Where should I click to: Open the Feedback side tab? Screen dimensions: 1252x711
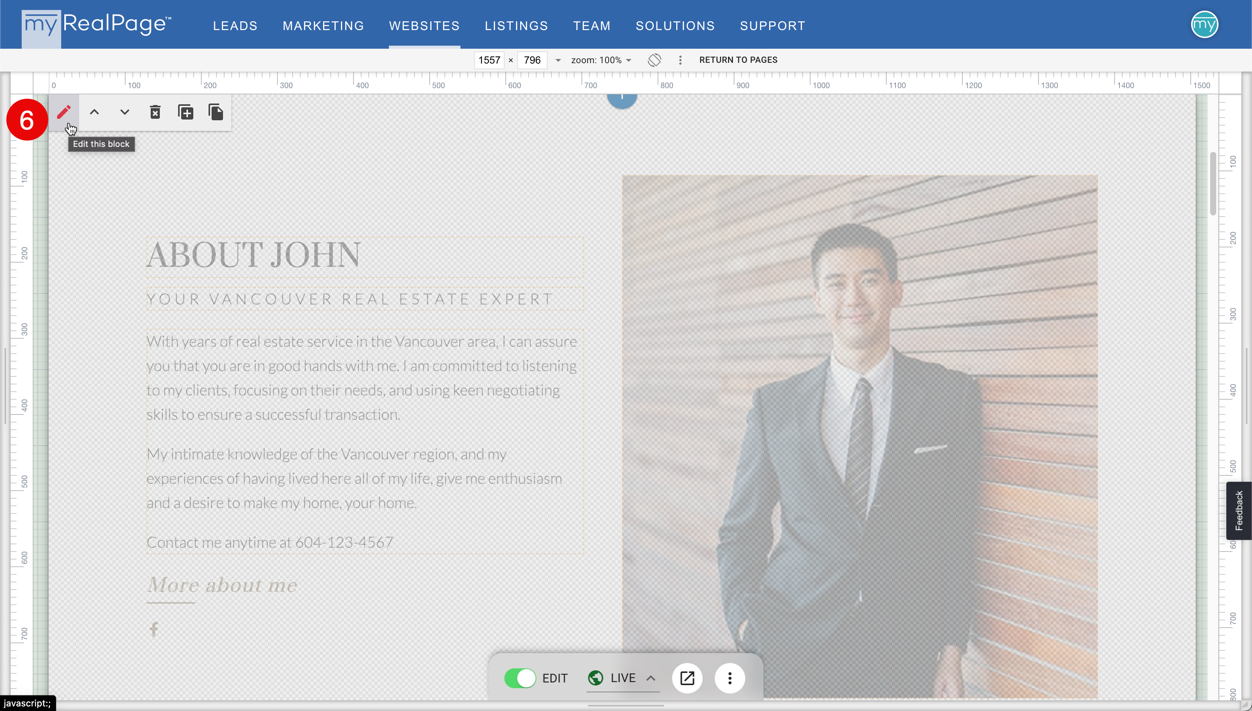pos(1239,511)
